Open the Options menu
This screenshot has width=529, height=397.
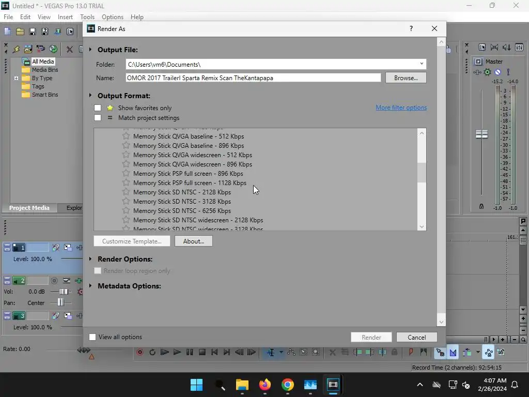112,17
